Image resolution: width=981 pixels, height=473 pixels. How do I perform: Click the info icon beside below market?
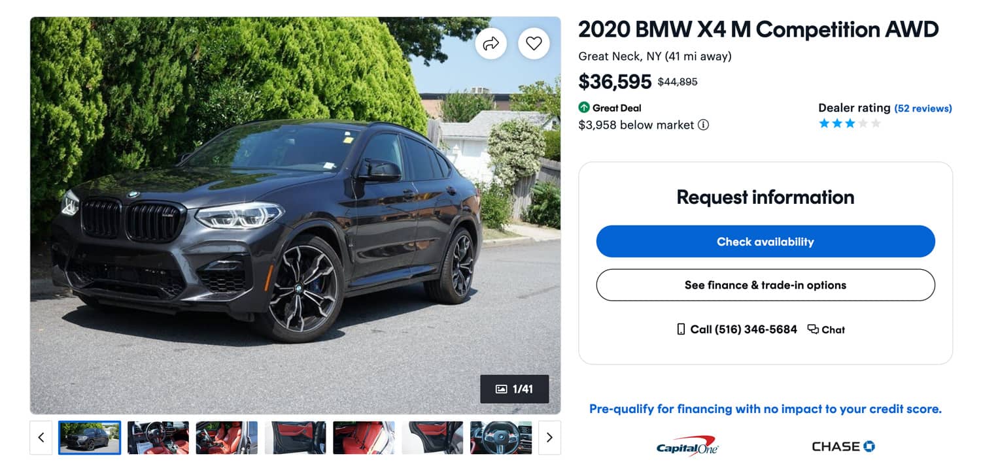pyautogui.click(x=703, y=125)
